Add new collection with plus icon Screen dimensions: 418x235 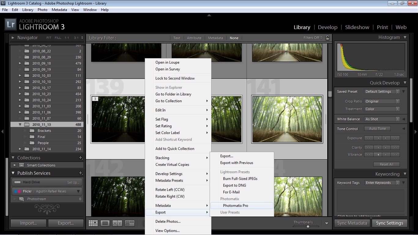pyautogui.click(x=81, y=158)
